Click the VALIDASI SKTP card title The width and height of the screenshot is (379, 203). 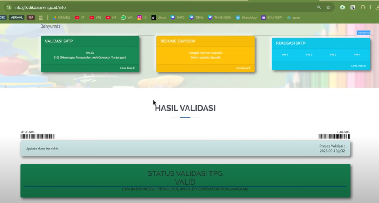tap(59, 41)
